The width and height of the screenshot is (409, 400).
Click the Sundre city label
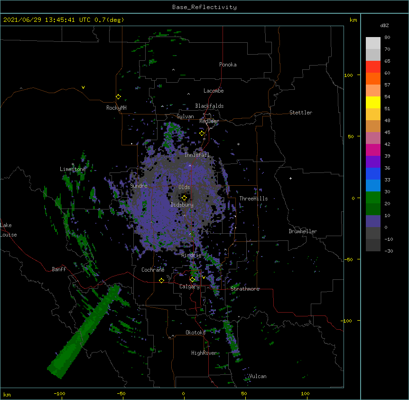[139, 186]
